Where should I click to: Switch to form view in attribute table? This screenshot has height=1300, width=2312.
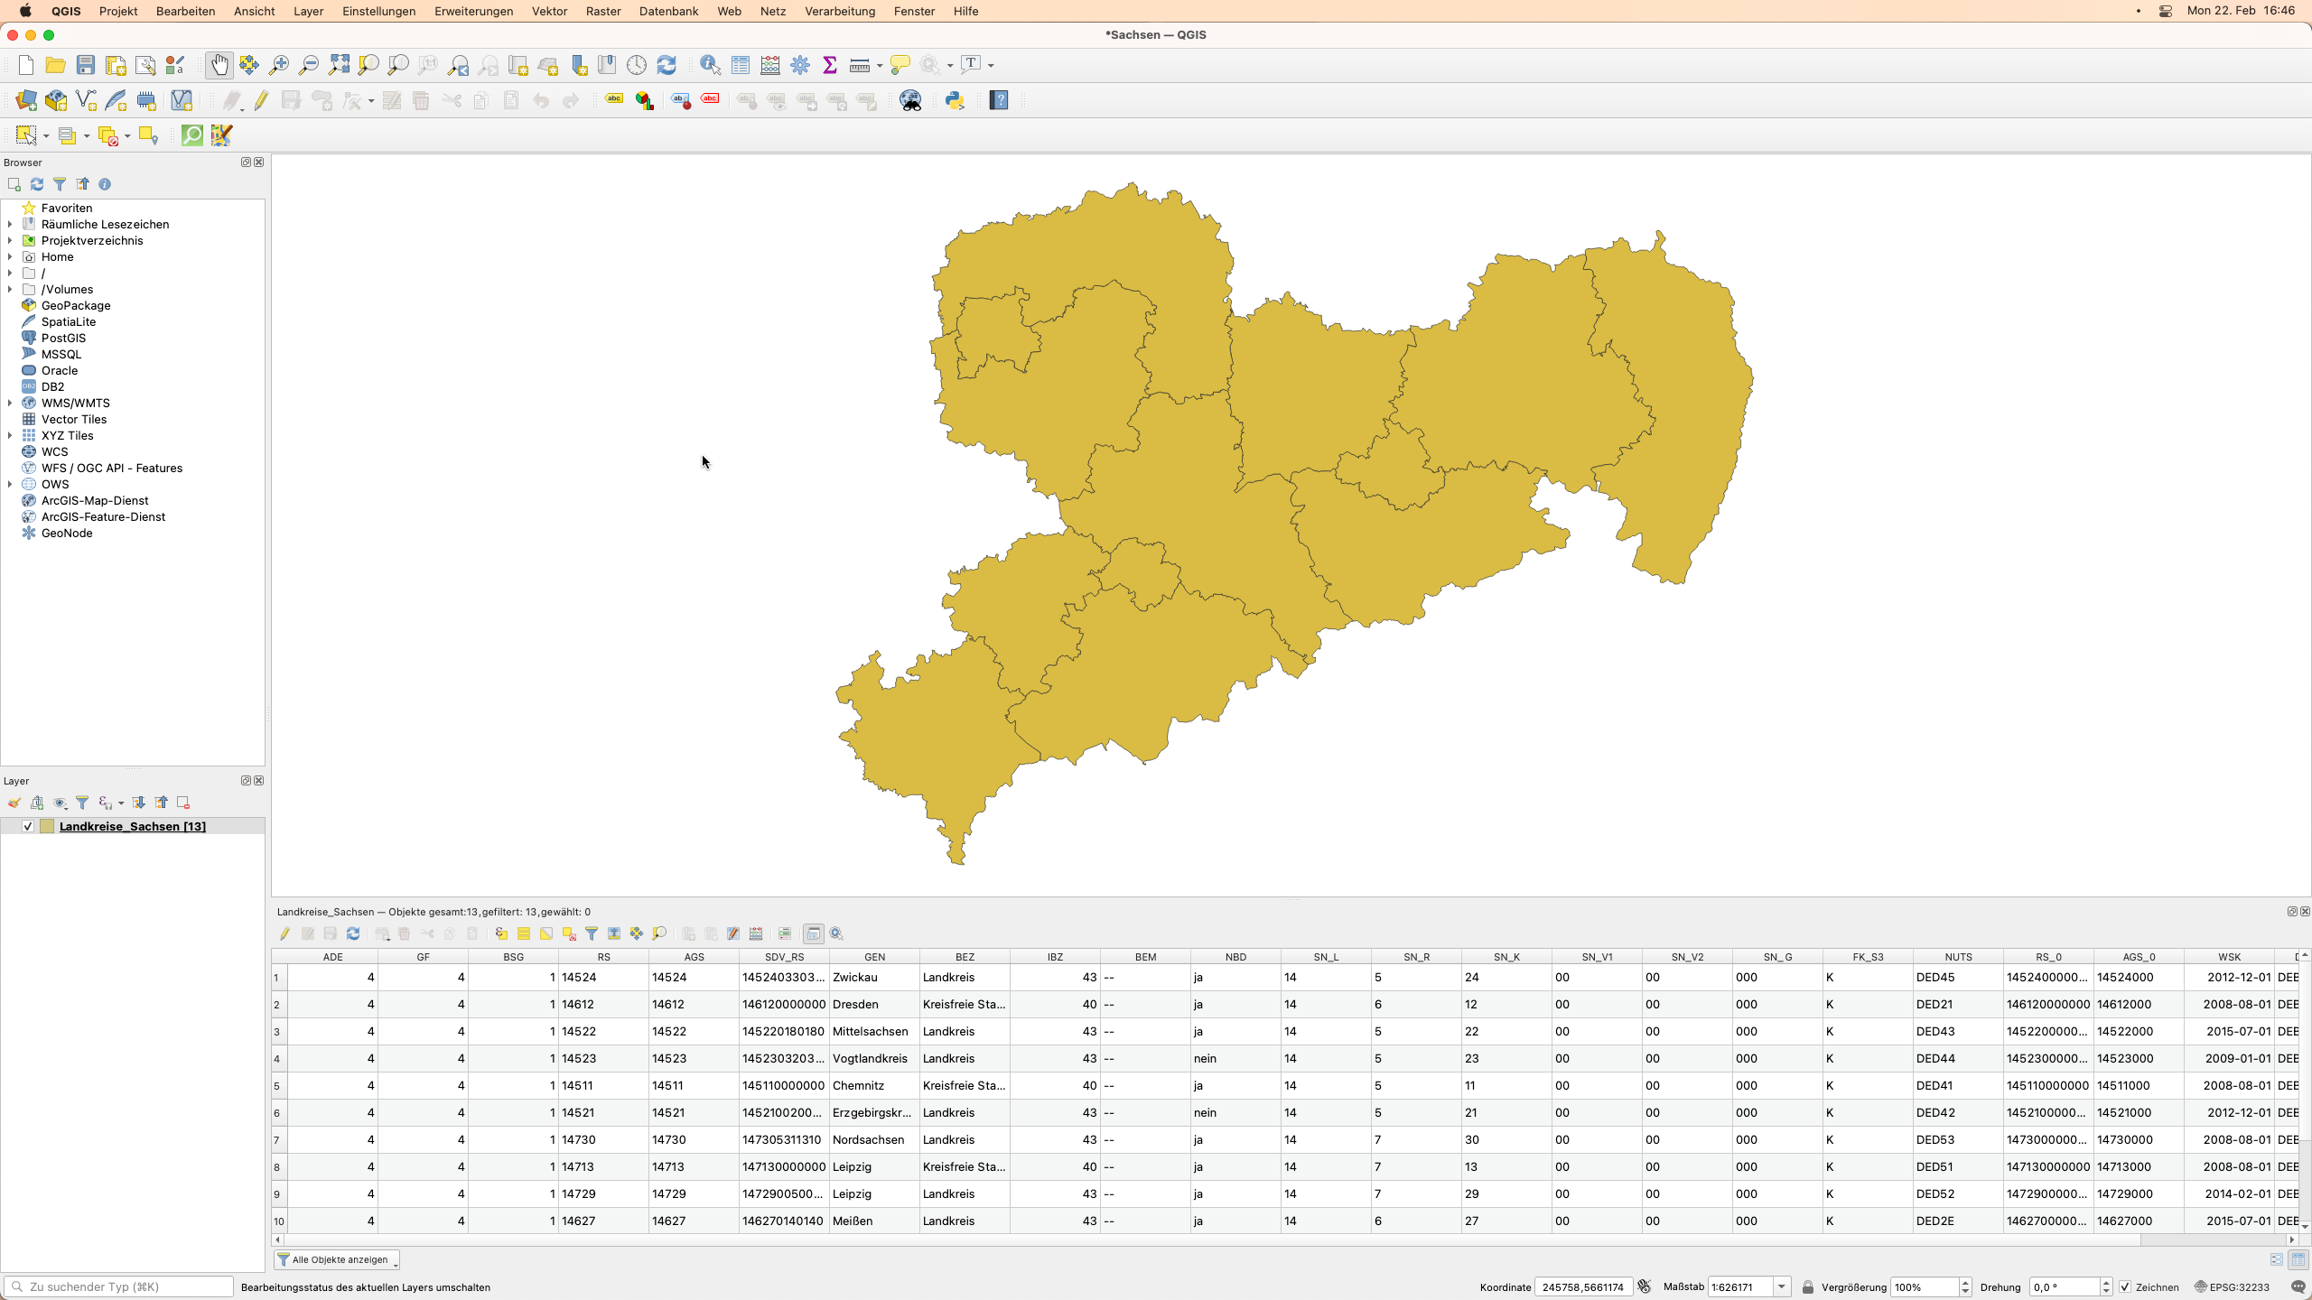(2277, 1259)
